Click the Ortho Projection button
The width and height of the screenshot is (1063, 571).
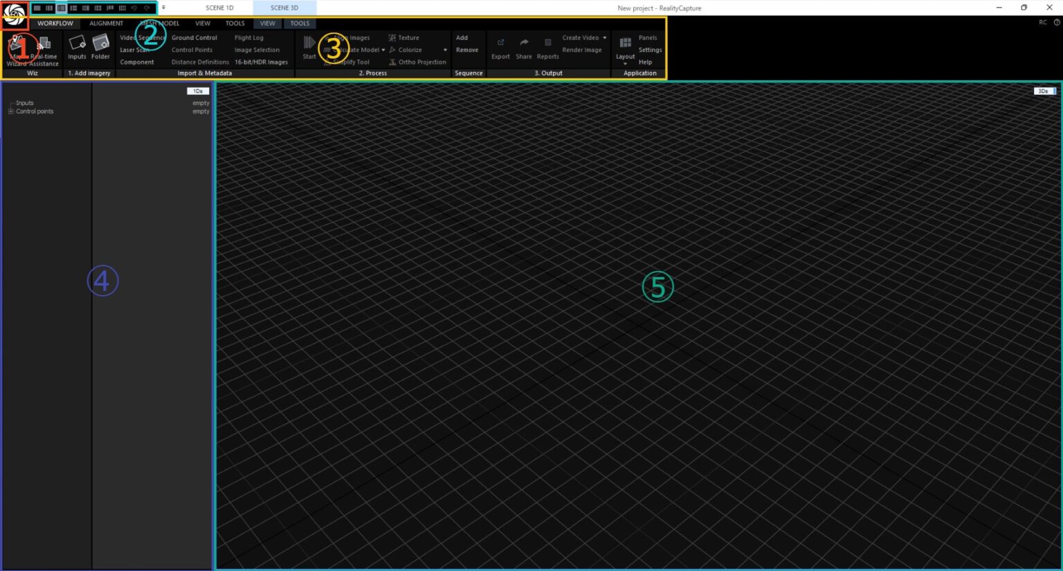pos(421,62)
